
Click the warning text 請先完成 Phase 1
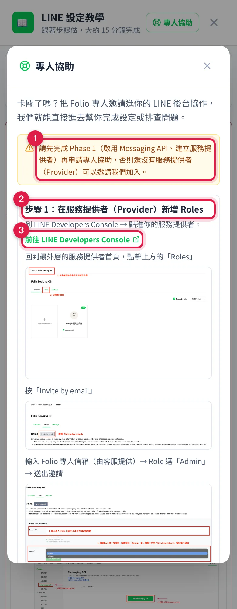pyautogui.click(x=125, y=160)
